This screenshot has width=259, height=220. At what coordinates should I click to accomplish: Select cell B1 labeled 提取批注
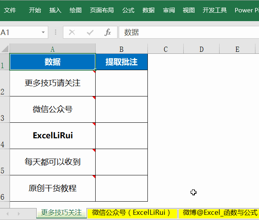(x=122, y=62)
